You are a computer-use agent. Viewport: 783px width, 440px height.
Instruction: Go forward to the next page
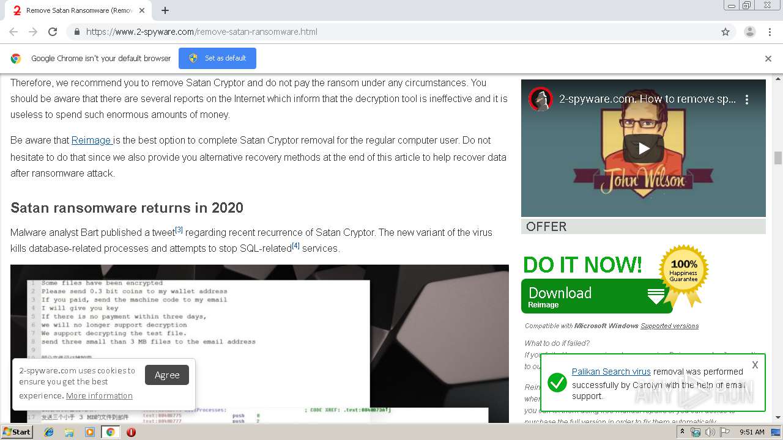click(33, 32)
